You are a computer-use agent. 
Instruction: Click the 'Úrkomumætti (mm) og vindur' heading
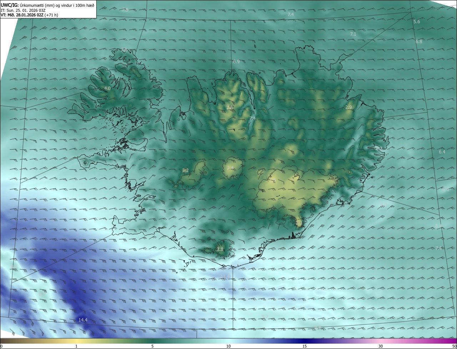46,5
